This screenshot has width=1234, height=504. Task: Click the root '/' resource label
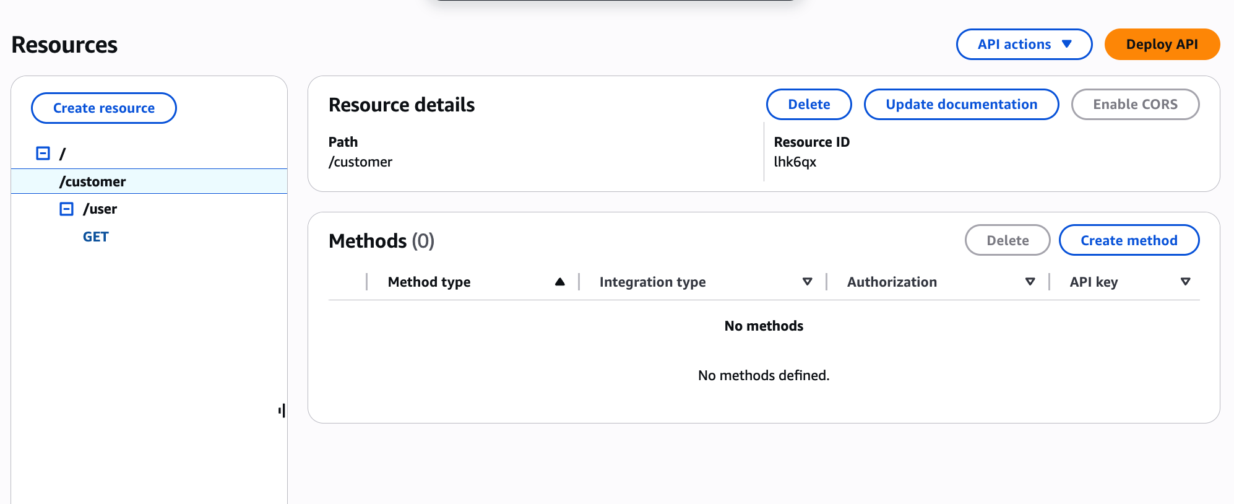63,154
